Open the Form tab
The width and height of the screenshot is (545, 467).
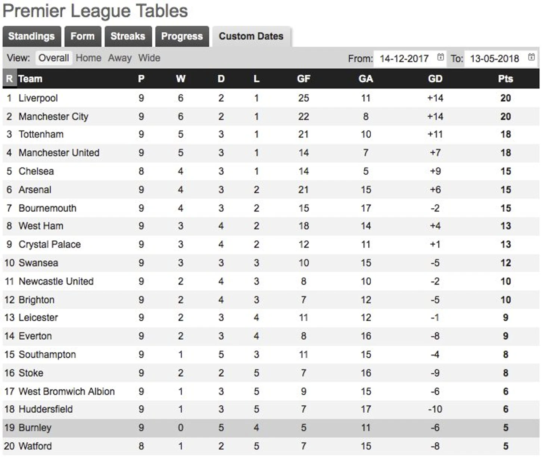click(x=82, y=36)
